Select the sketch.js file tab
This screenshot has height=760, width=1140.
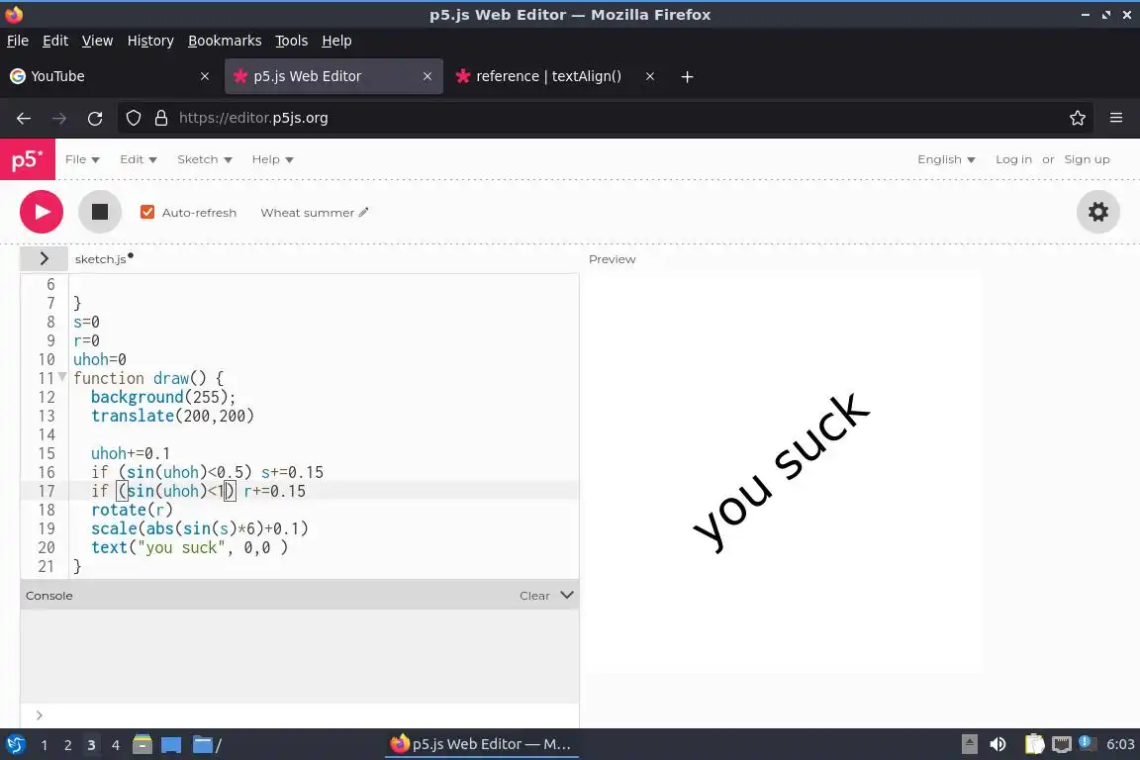[100, 259]
